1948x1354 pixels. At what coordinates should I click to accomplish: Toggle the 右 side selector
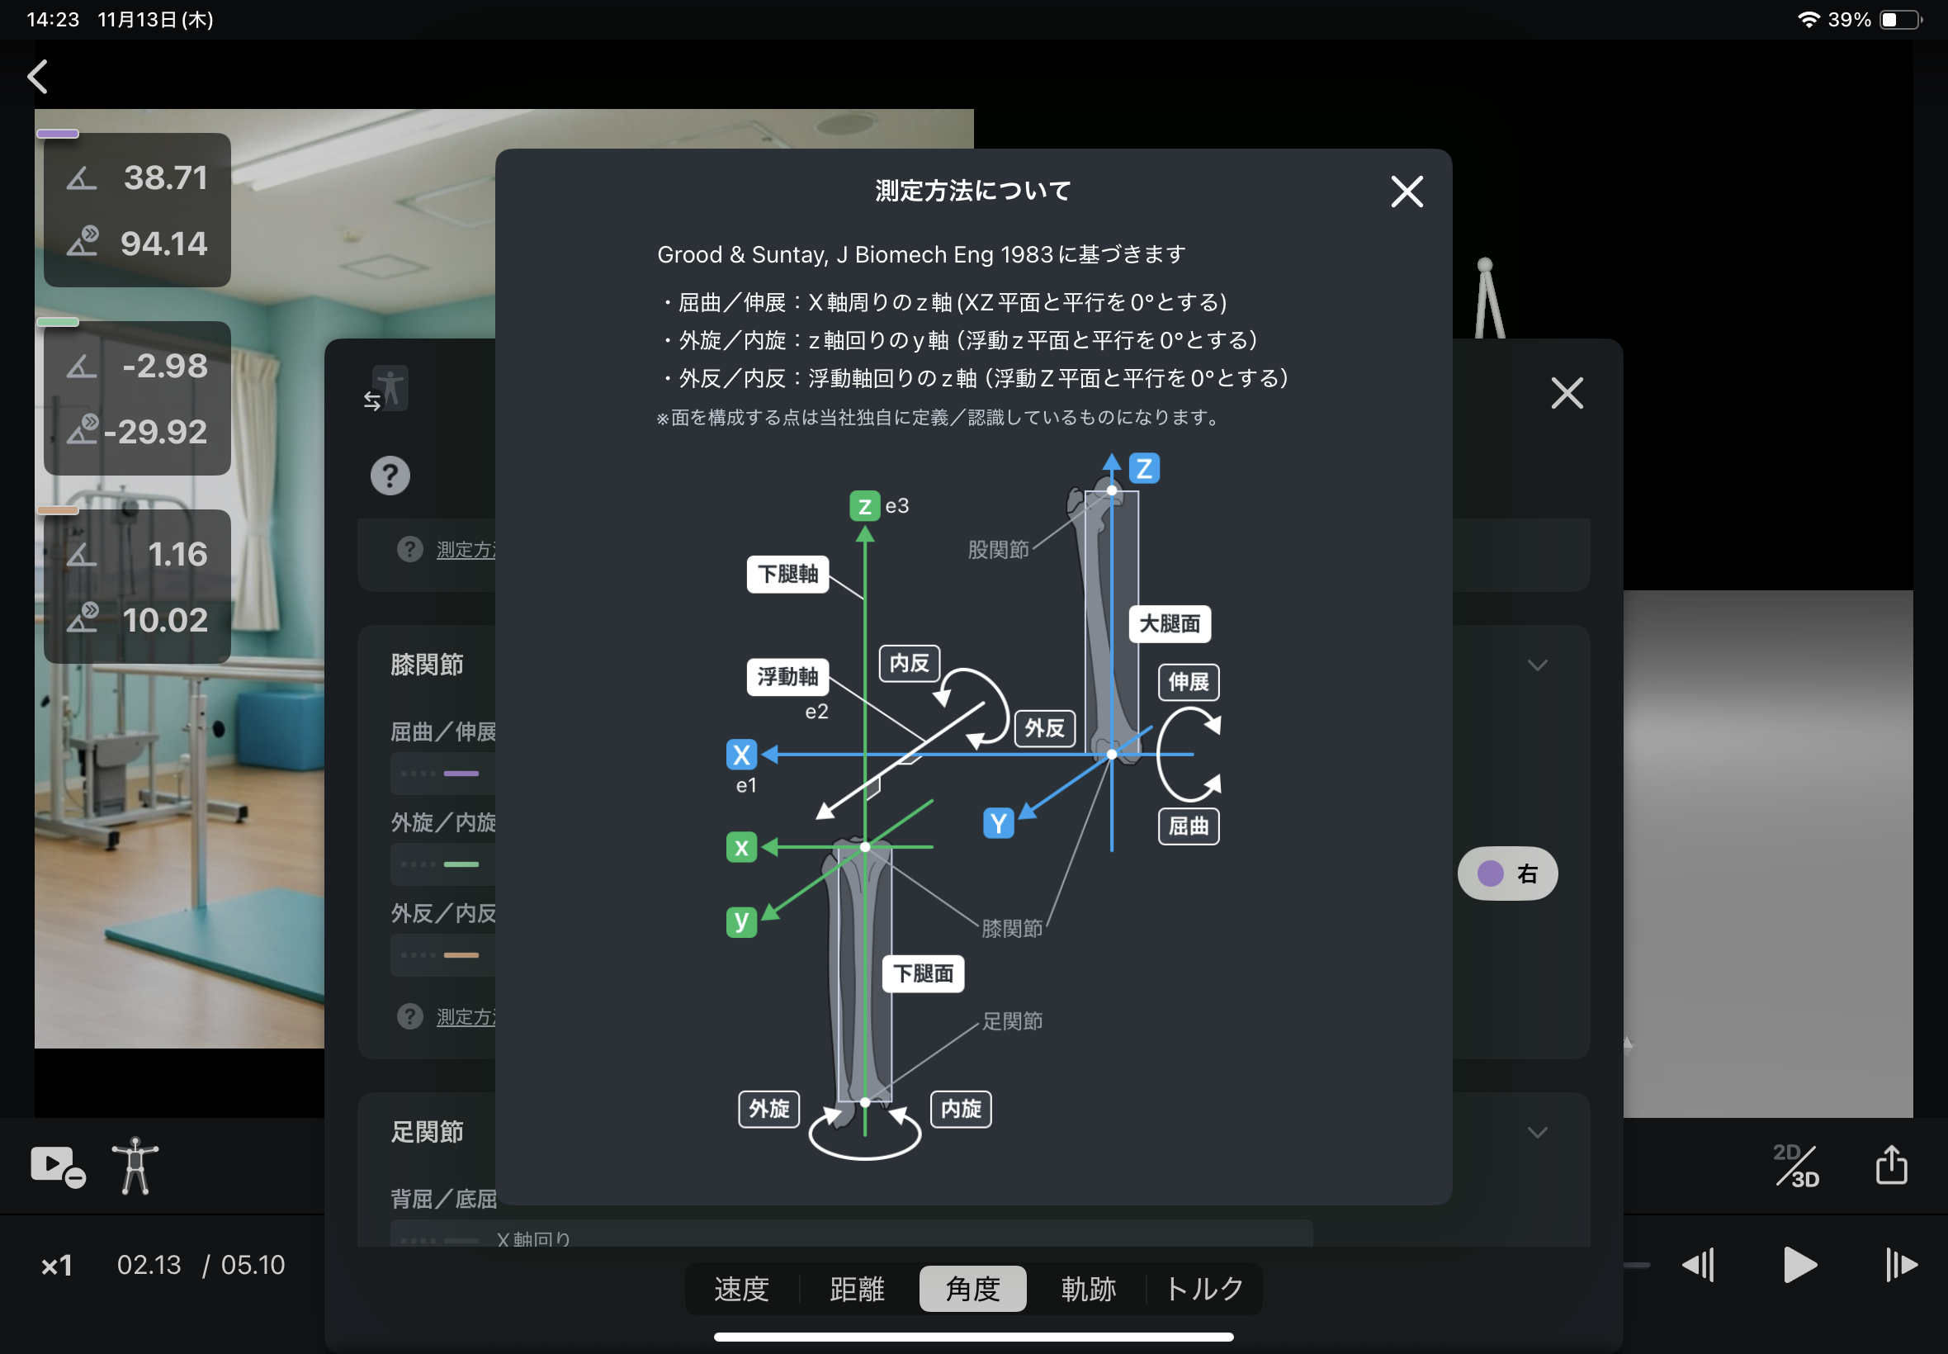click(1507, 873)
